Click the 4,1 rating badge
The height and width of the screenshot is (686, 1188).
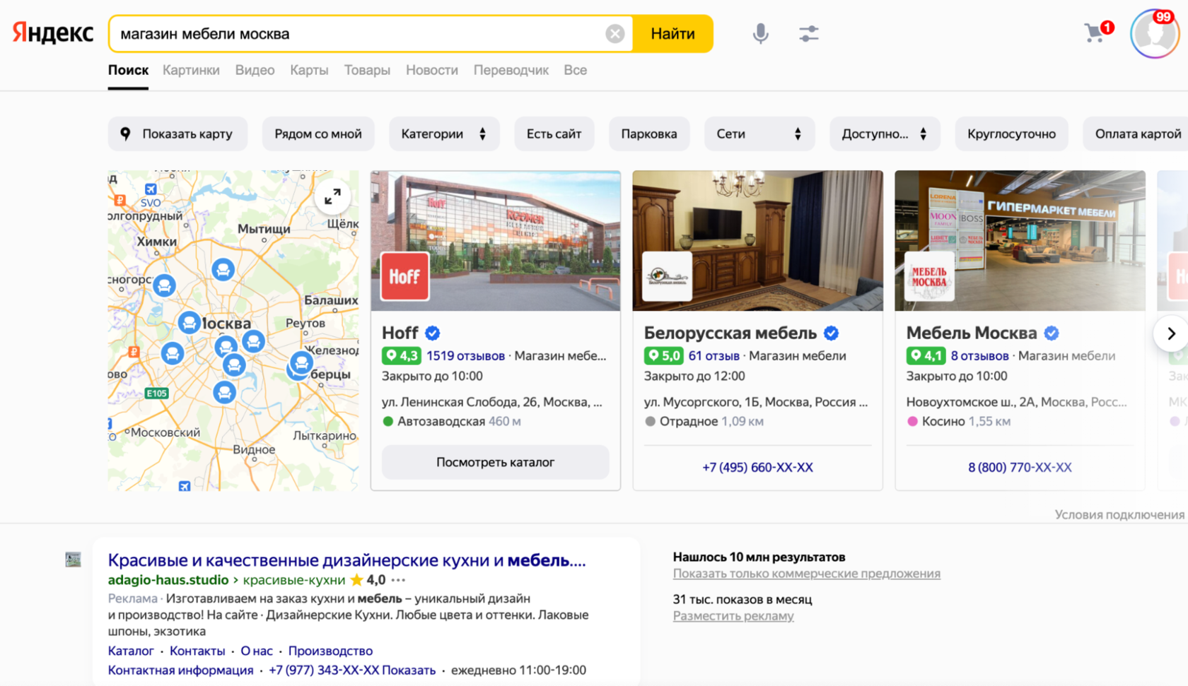click(x=926, y=355)
